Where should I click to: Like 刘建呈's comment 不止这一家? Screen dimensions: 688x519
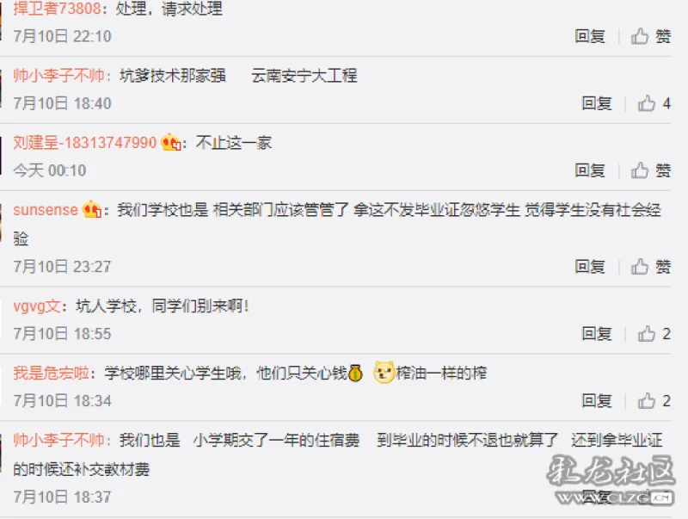coord(651,170)
